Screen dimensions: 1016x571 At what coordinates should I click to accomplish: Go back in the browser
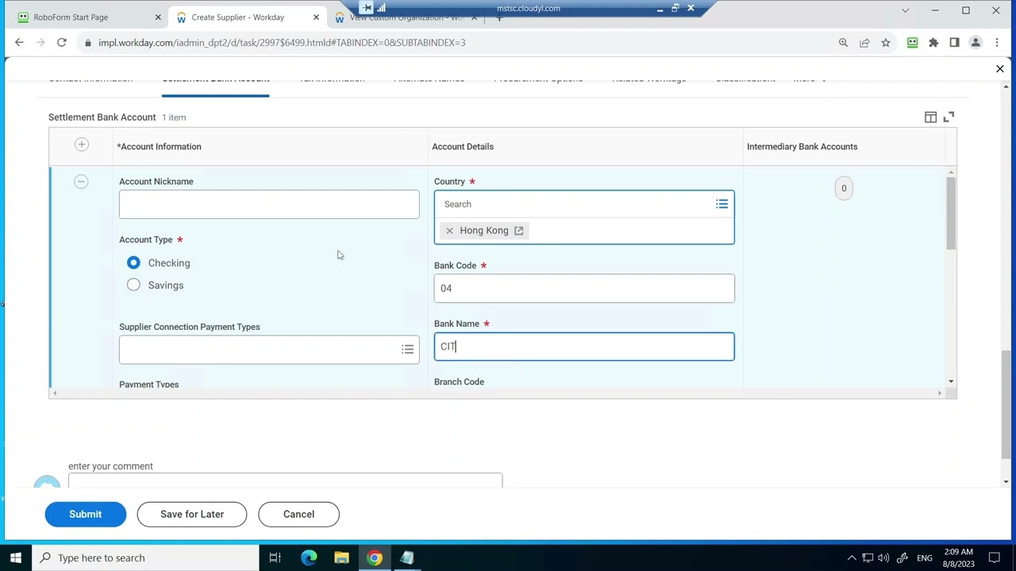pyautogui.click(x=19, y=43)
